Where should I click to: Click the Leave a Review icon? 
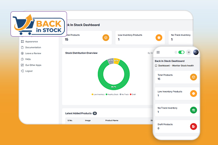[22, 53]
